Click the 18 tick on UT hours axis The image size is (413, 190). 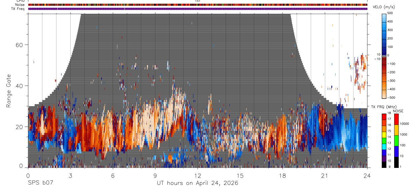point(282,175)
